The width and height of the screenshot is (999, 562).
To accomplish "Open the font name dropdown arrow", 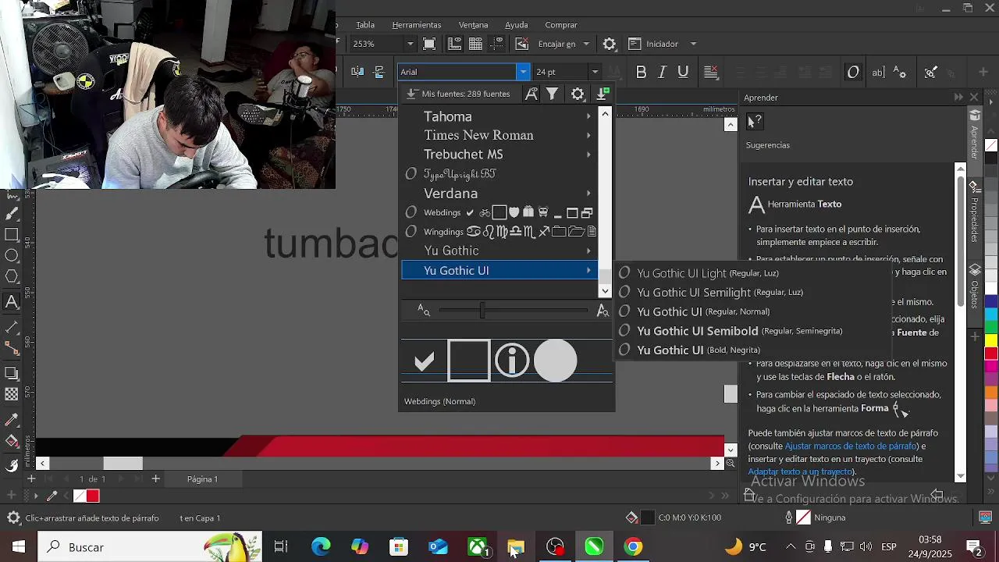I will click(x=523, y=72).
